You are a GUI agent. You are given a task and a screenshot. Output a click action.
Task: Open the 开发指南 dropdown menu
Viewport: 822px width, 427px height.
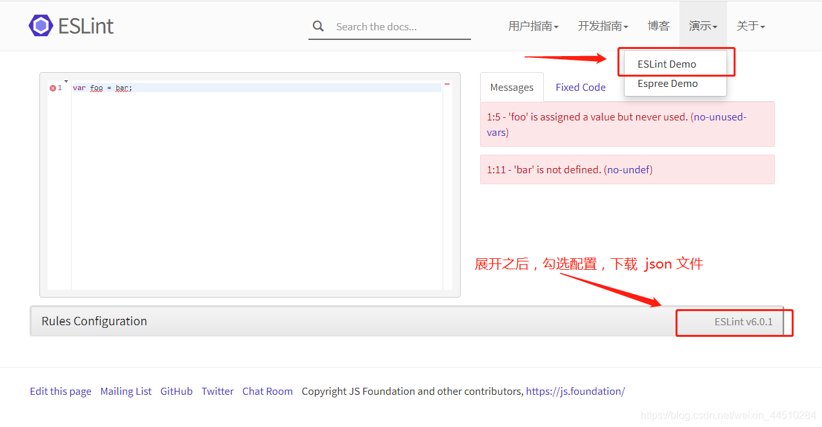coord(603,26)
